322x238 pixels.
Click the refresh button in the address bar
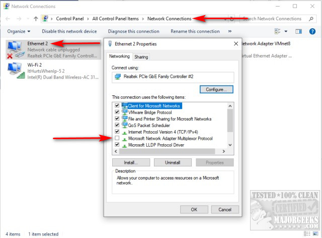tap(232, 19)
